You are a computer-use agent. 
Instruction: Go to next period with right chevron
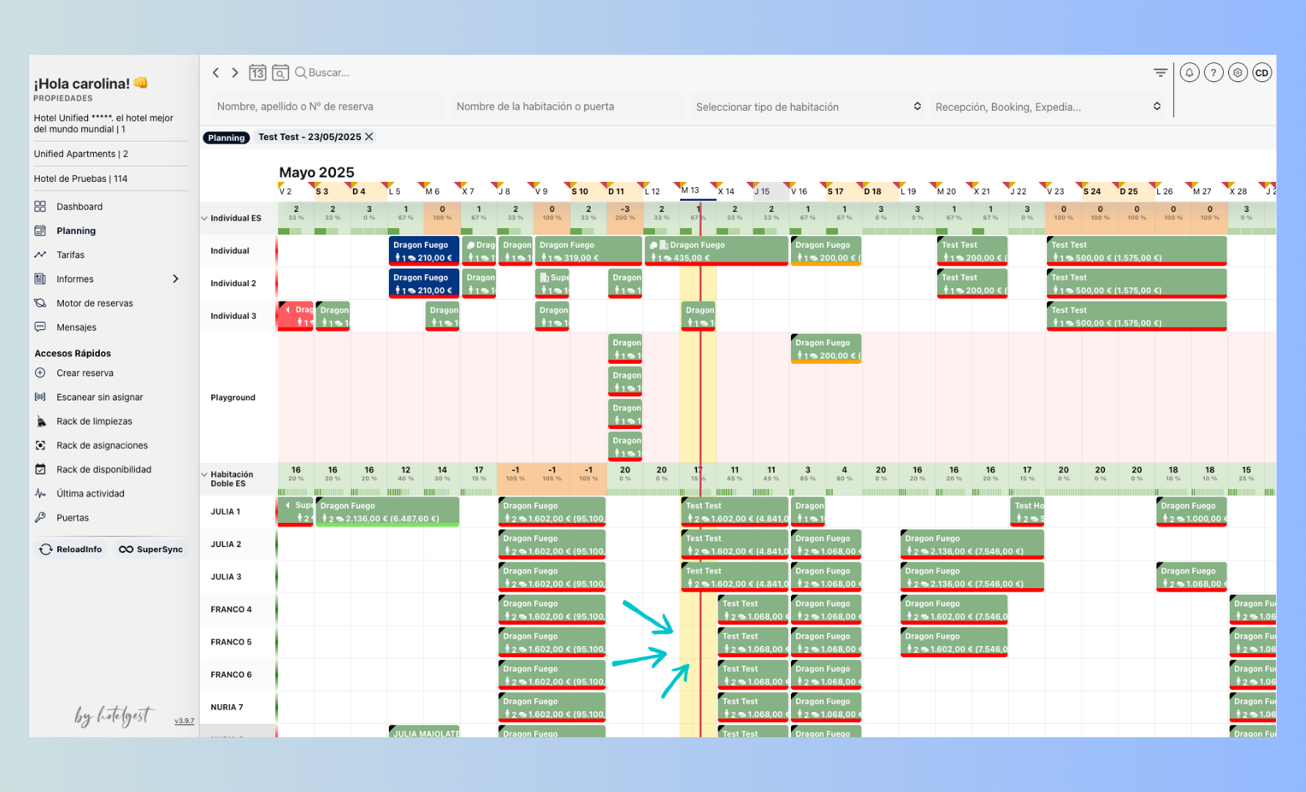coord(235,73)
